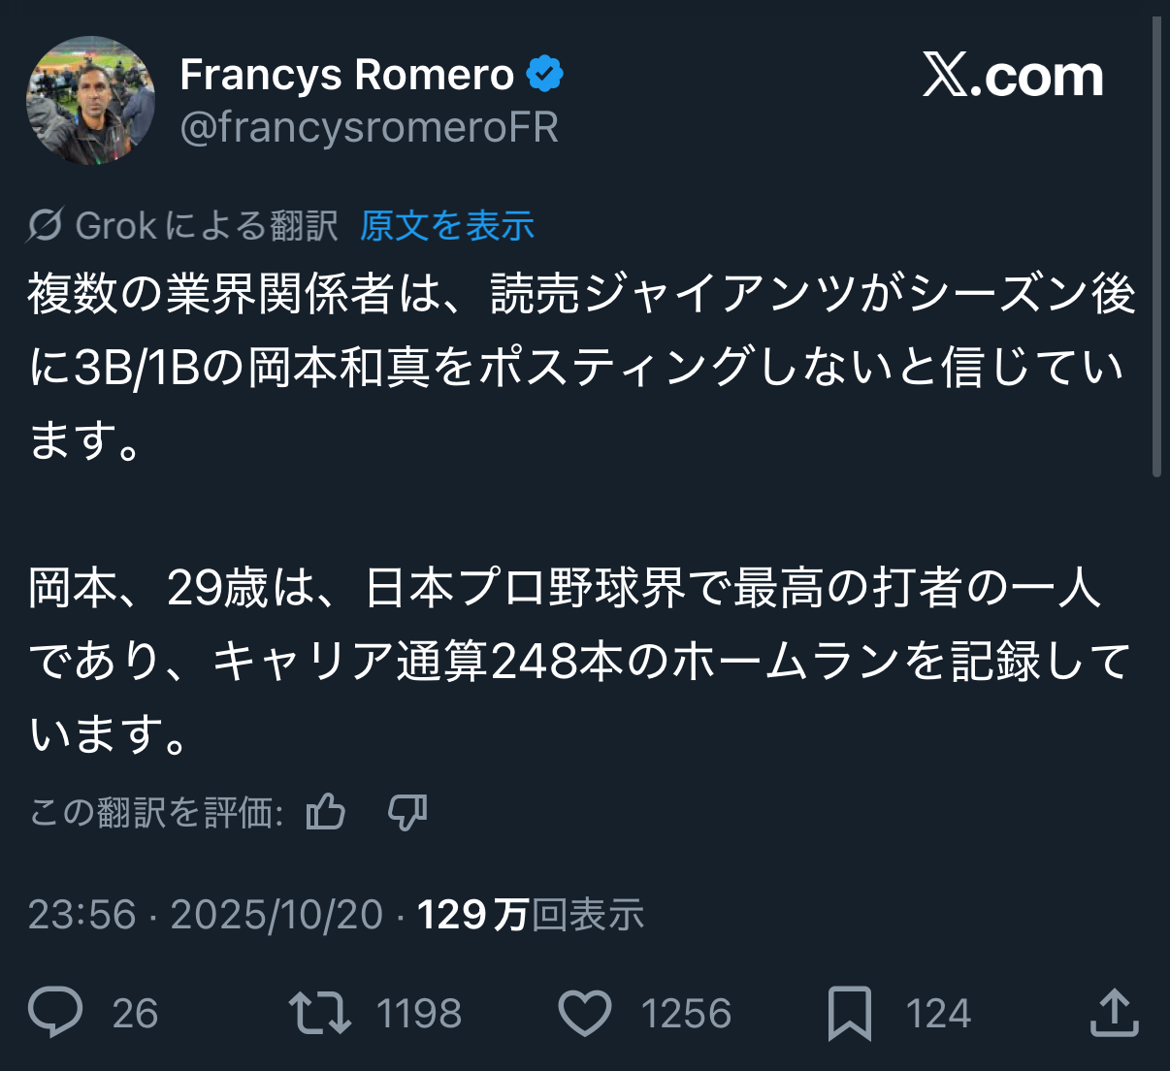This screenshot has width=1170, height=1071.
Task: Open Francys Romero's profile picture
Action: tap(90, 101)
